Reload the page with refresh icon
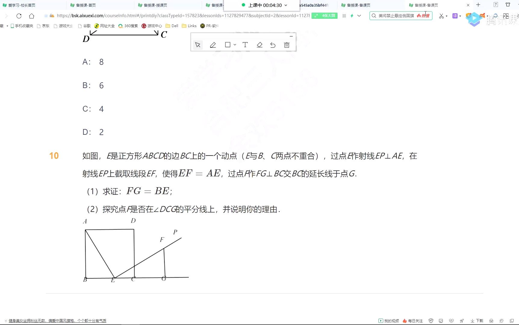 click(x=19, y=16)
